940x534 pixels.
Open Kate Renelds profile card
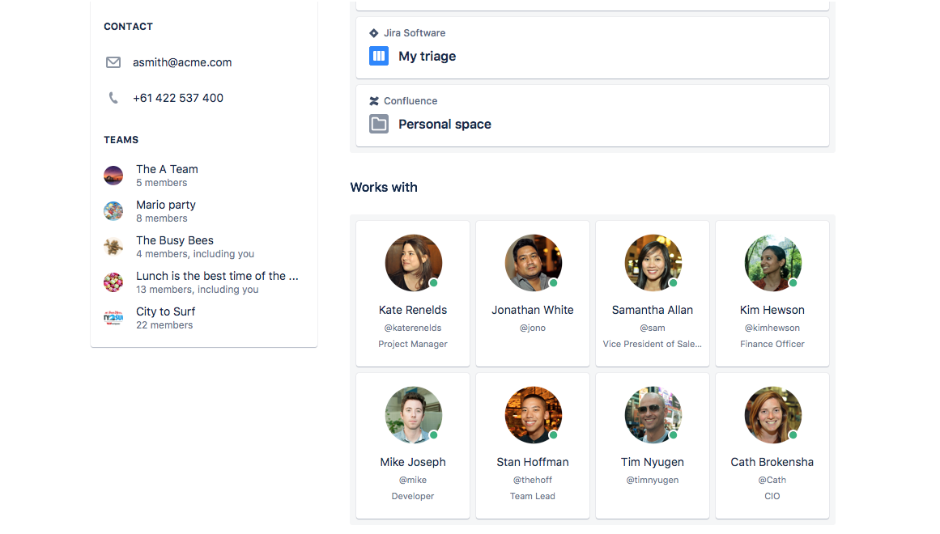click(x=413, y=294)
